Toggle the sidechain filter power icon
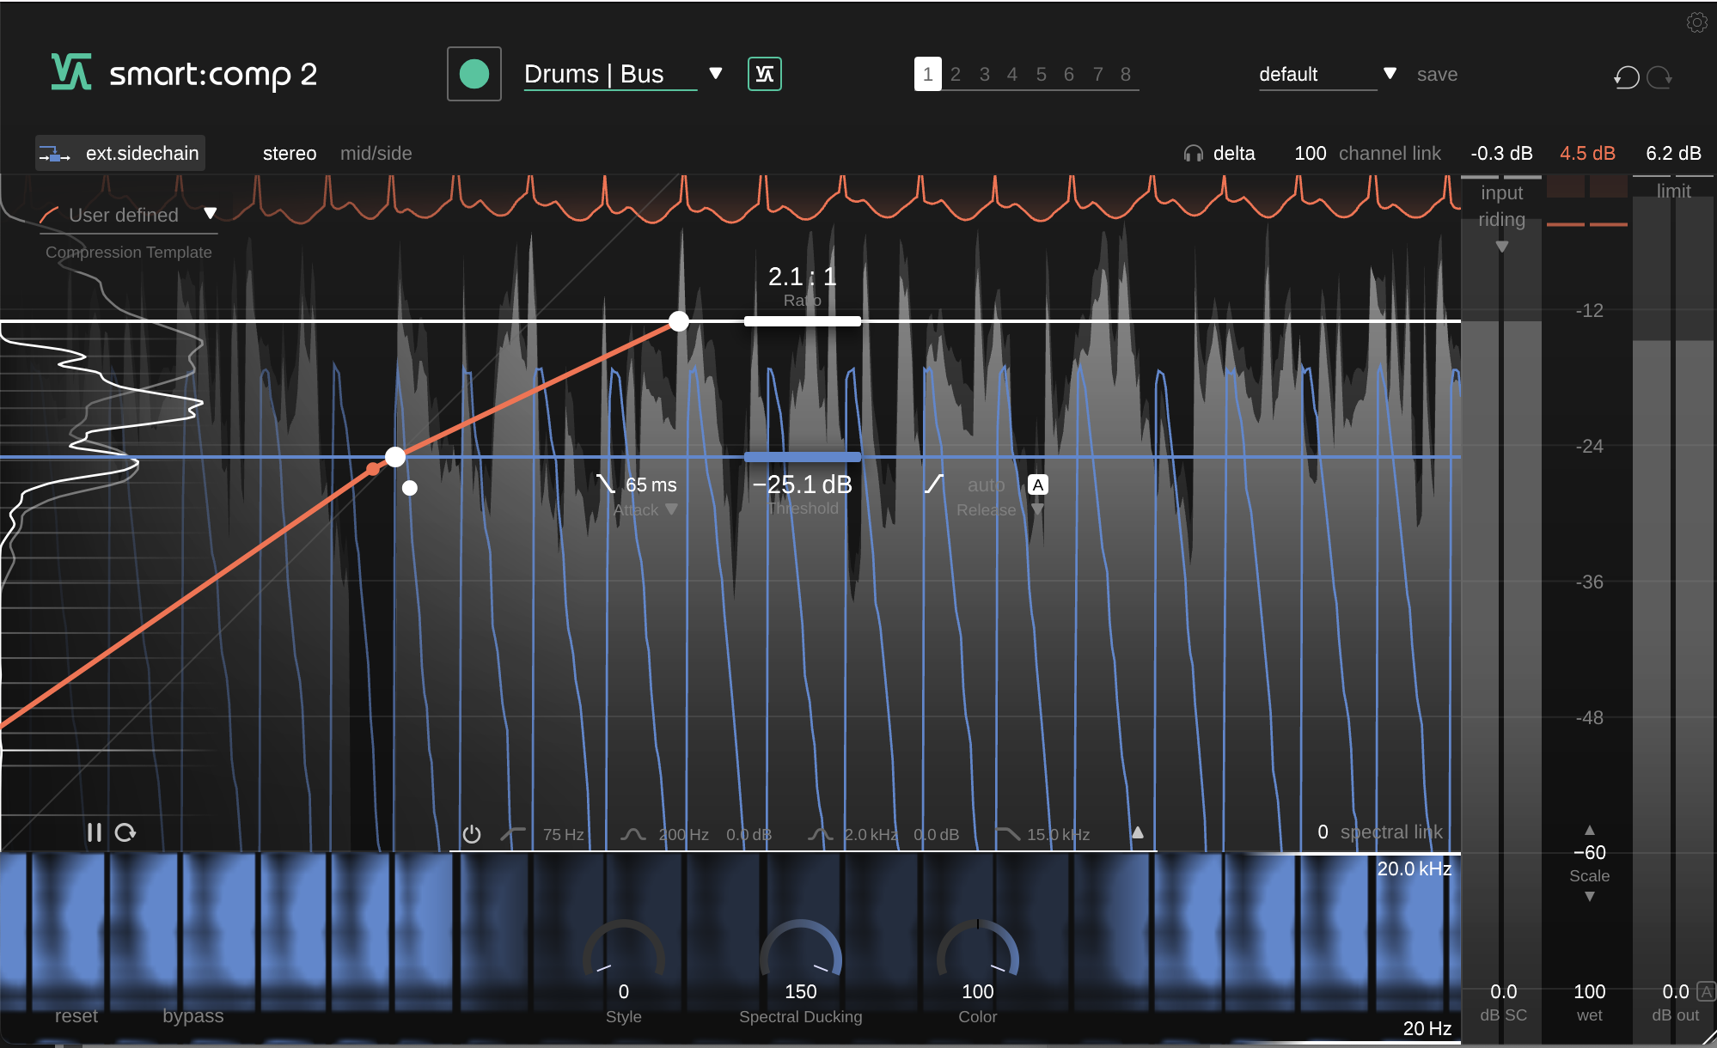The height and width of the screenshot is (1048, 1717). (472, 834)
